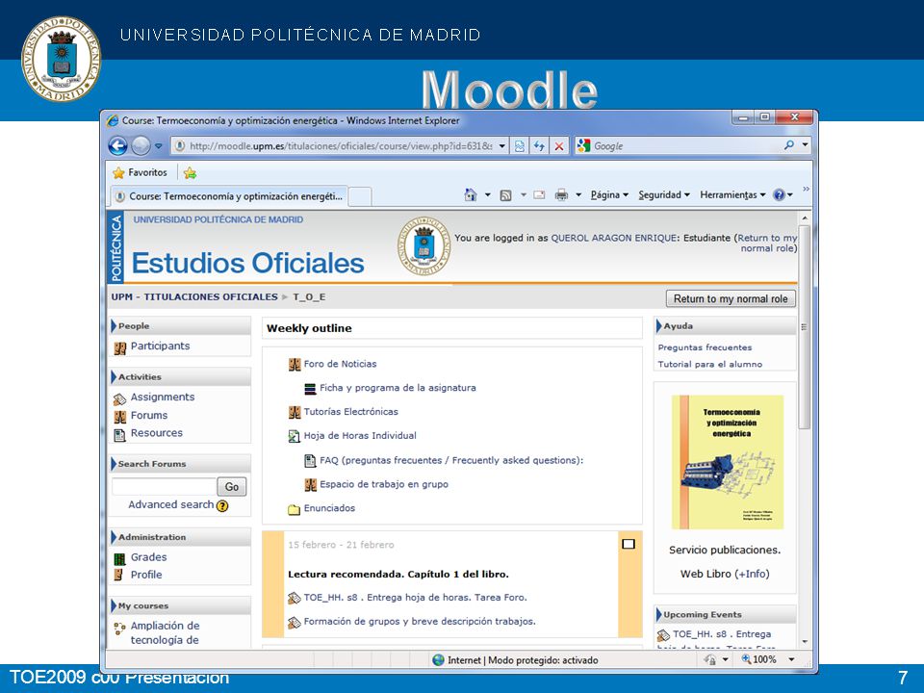Go back with the browser Back arrow

click(x=117, y=145)
